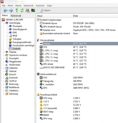Expand the Operációs rendszer node
The height and width of the screenshot is (123, 118).
[4, 55]
